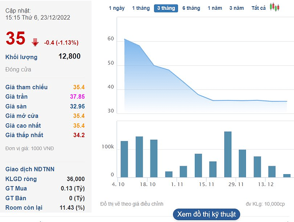The height and width of the screenshot is (222, 294).
Task: Click the ceiling price value '37.85'
Action: 77,97
